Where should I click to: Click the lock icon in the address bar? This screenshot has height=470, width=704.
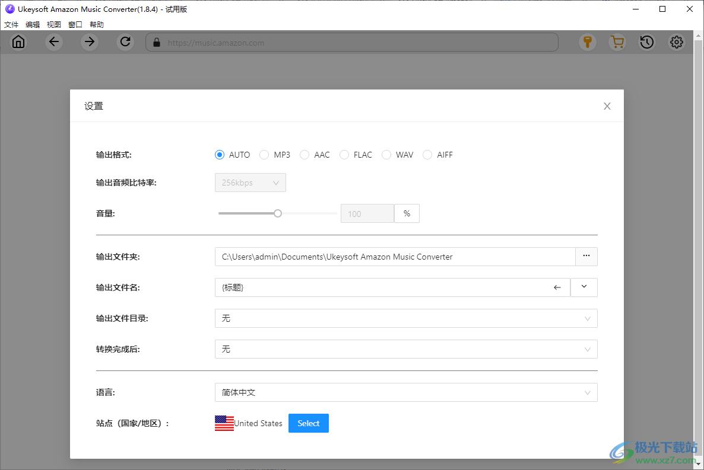coord(157,43)
